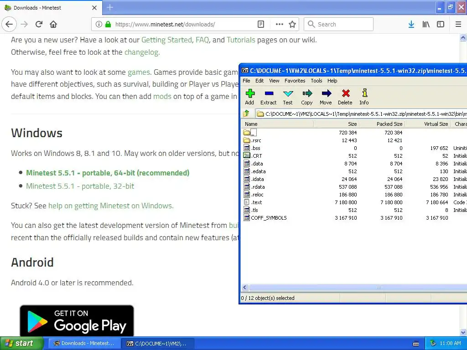Go back in Firefox
The image size is (467, 350).
(9, 24)
